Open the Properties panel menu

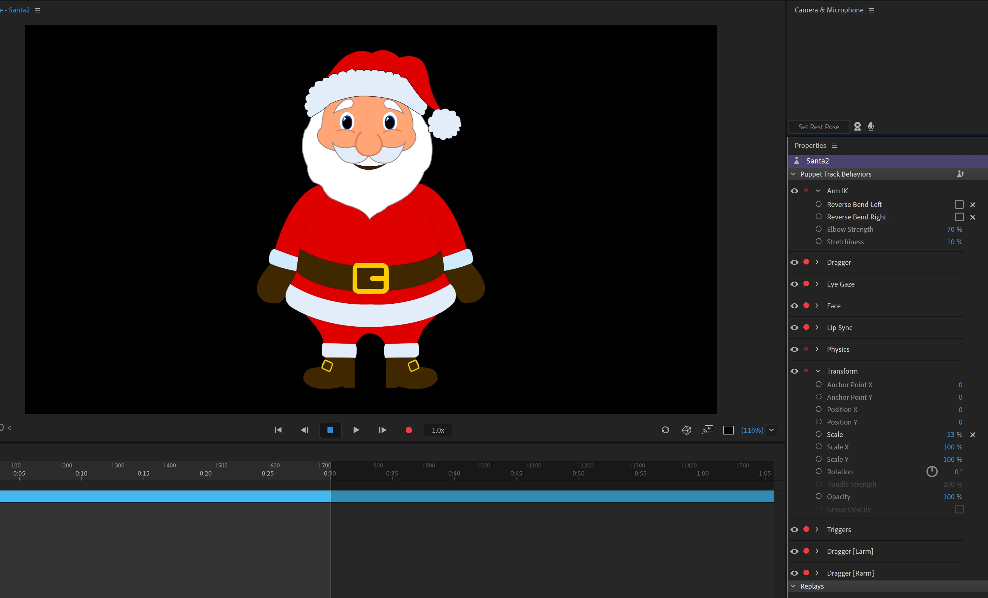[835, 145]
